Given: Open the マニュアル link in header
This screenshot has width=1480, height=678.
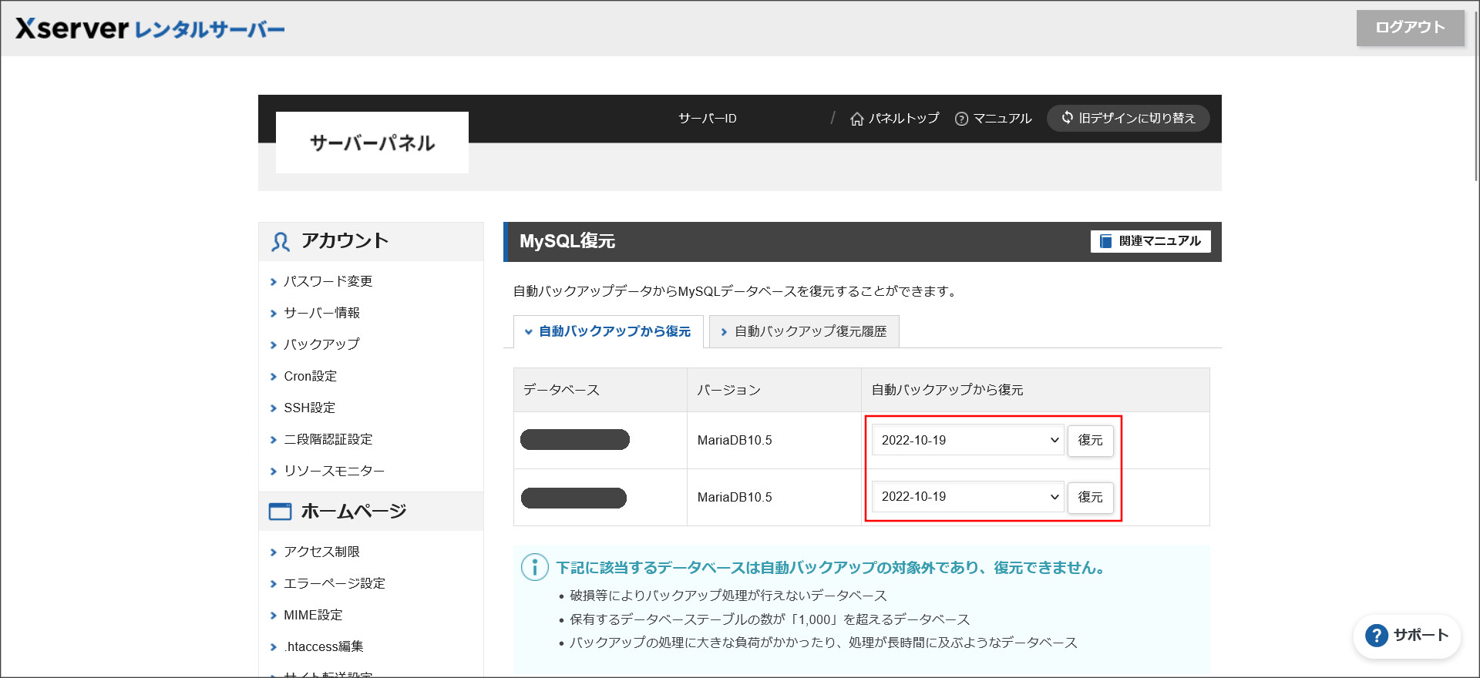Looking at the screenshot, I should [x=993, y=119].
